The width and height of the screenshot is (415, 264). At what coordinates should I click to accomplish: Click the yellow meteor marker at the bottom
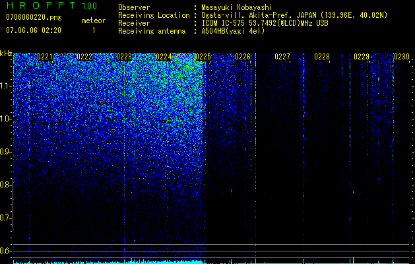point(354,260)
